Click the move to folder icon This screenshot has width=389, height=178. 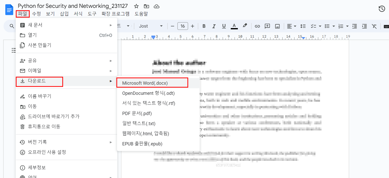point(146,6)
